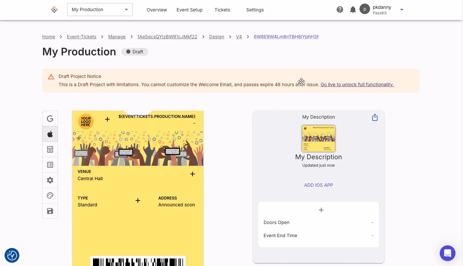
Task: Open the chat support bubble
Action: tap(448, 253)
